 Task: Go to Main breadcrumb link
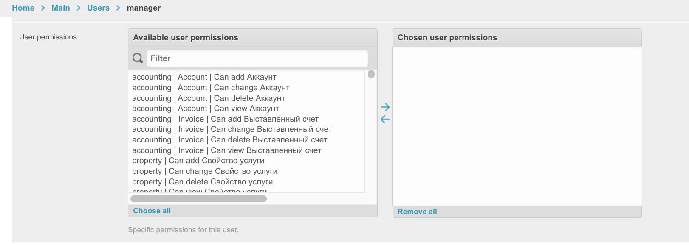pos(61,8)
